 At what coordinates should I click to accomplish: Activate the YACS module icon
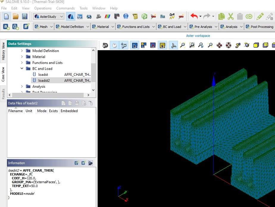tap(117, 16)
